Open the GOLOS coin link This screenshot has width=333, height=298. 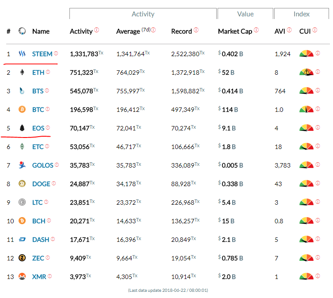42,165
